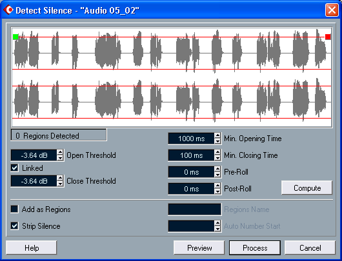This screenshot has height=261, width=342.
Task: Decrease Min. Closing Time down arrow
Action: [x=217, y=158]
